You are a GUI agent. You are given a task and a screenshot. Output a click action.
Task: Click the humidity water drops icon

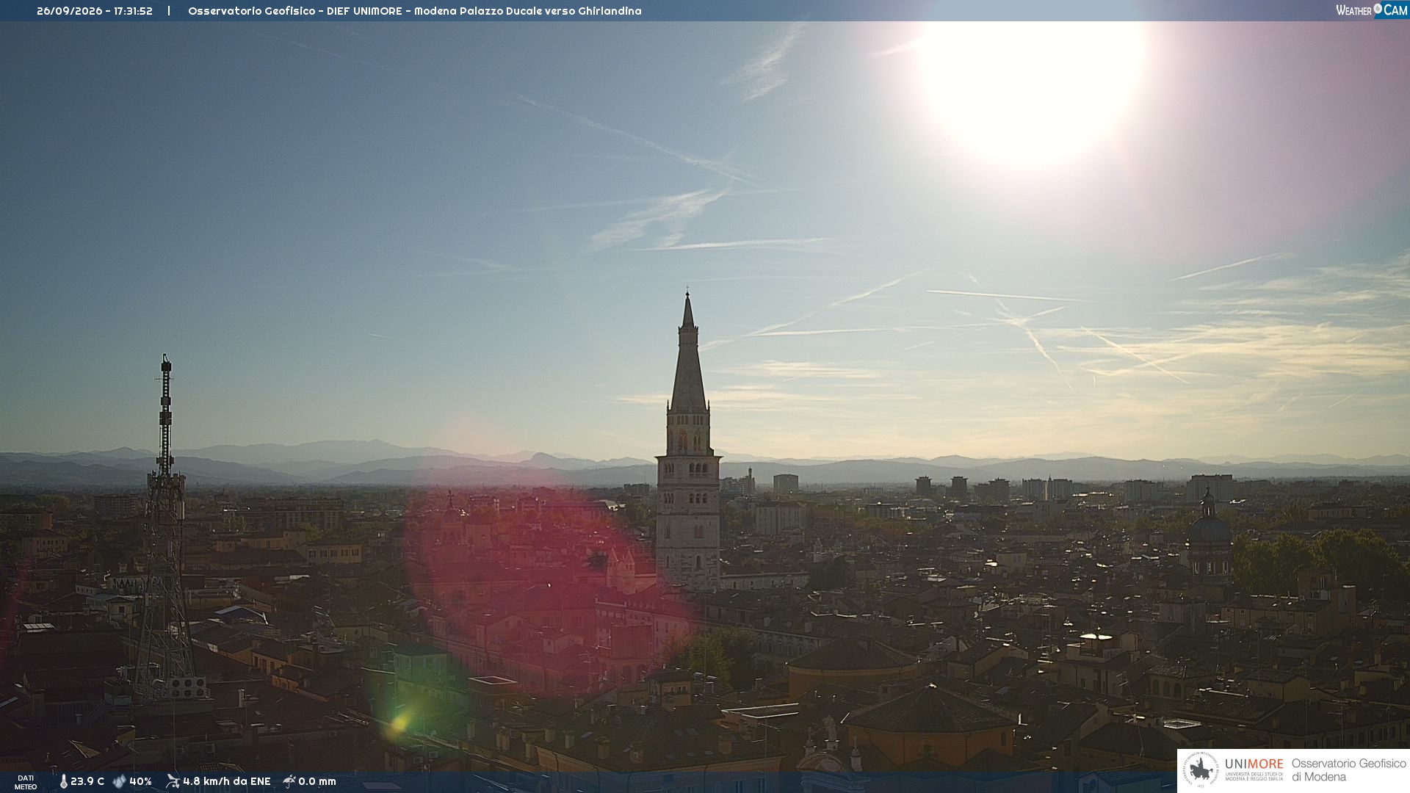(119, 781)
